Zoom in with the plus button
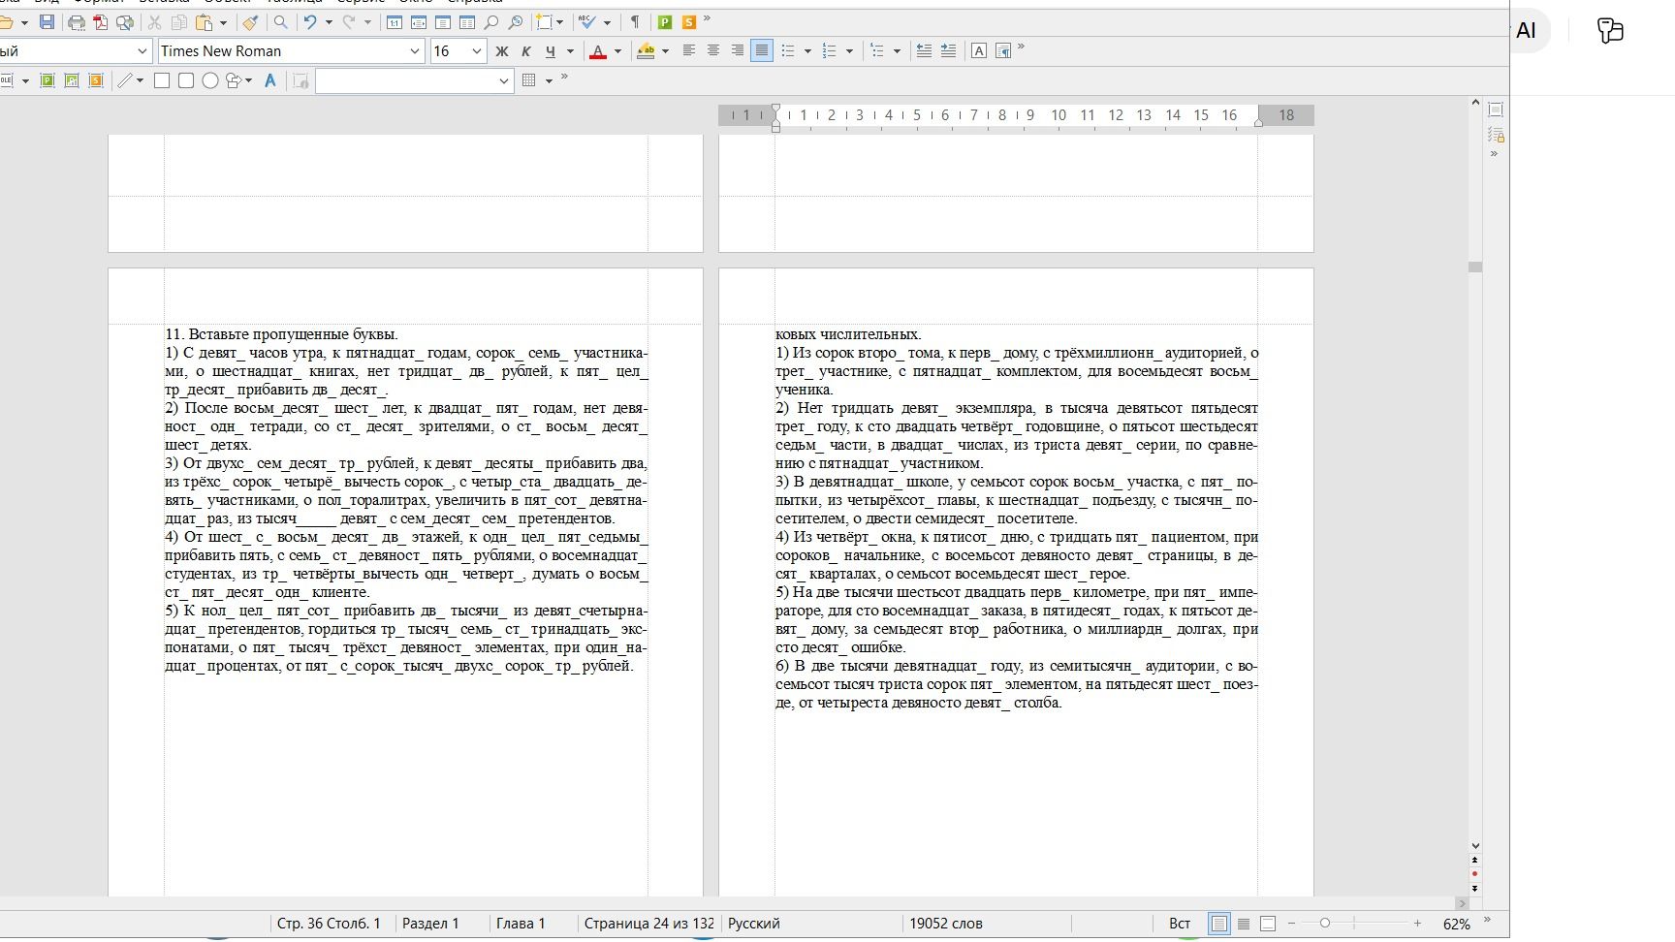The width and height of the screenshot is (1675, 942). 1417,924
